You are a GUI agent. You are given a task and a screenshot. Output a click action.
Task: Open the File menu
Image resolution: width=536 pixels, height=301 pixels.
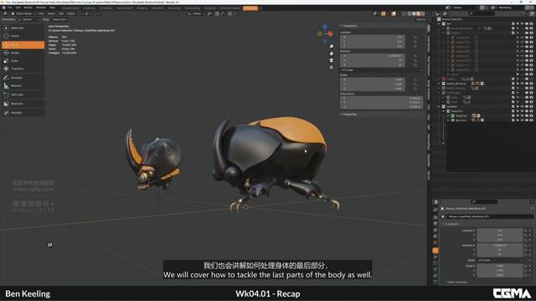click(x=10, y=8)
